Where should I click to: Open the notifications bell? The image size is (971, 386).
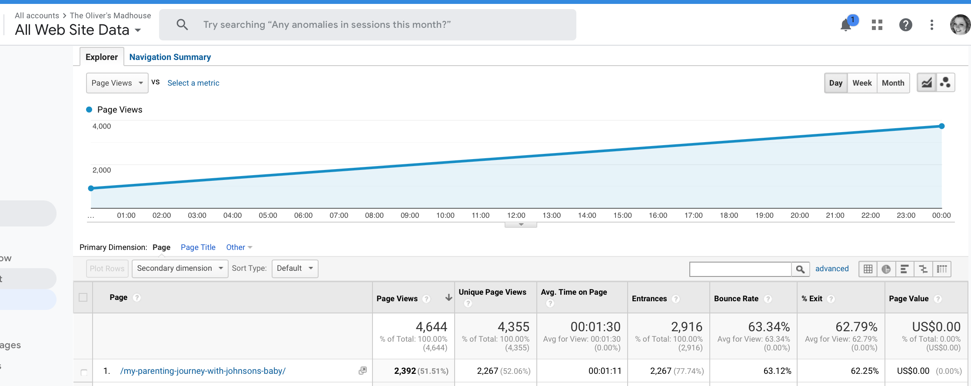click(846, 25)
